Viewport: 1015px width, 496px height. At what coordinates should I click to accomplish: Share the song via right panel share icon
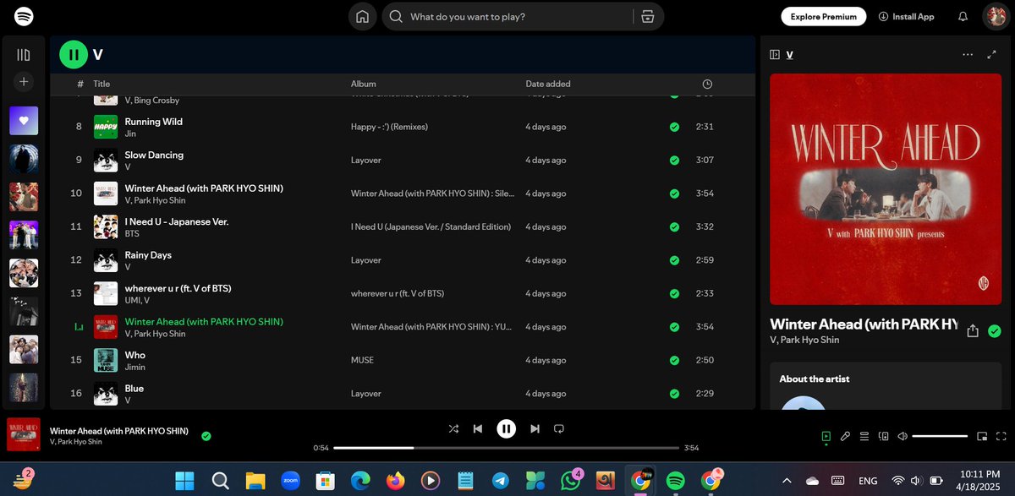point(973,331)
